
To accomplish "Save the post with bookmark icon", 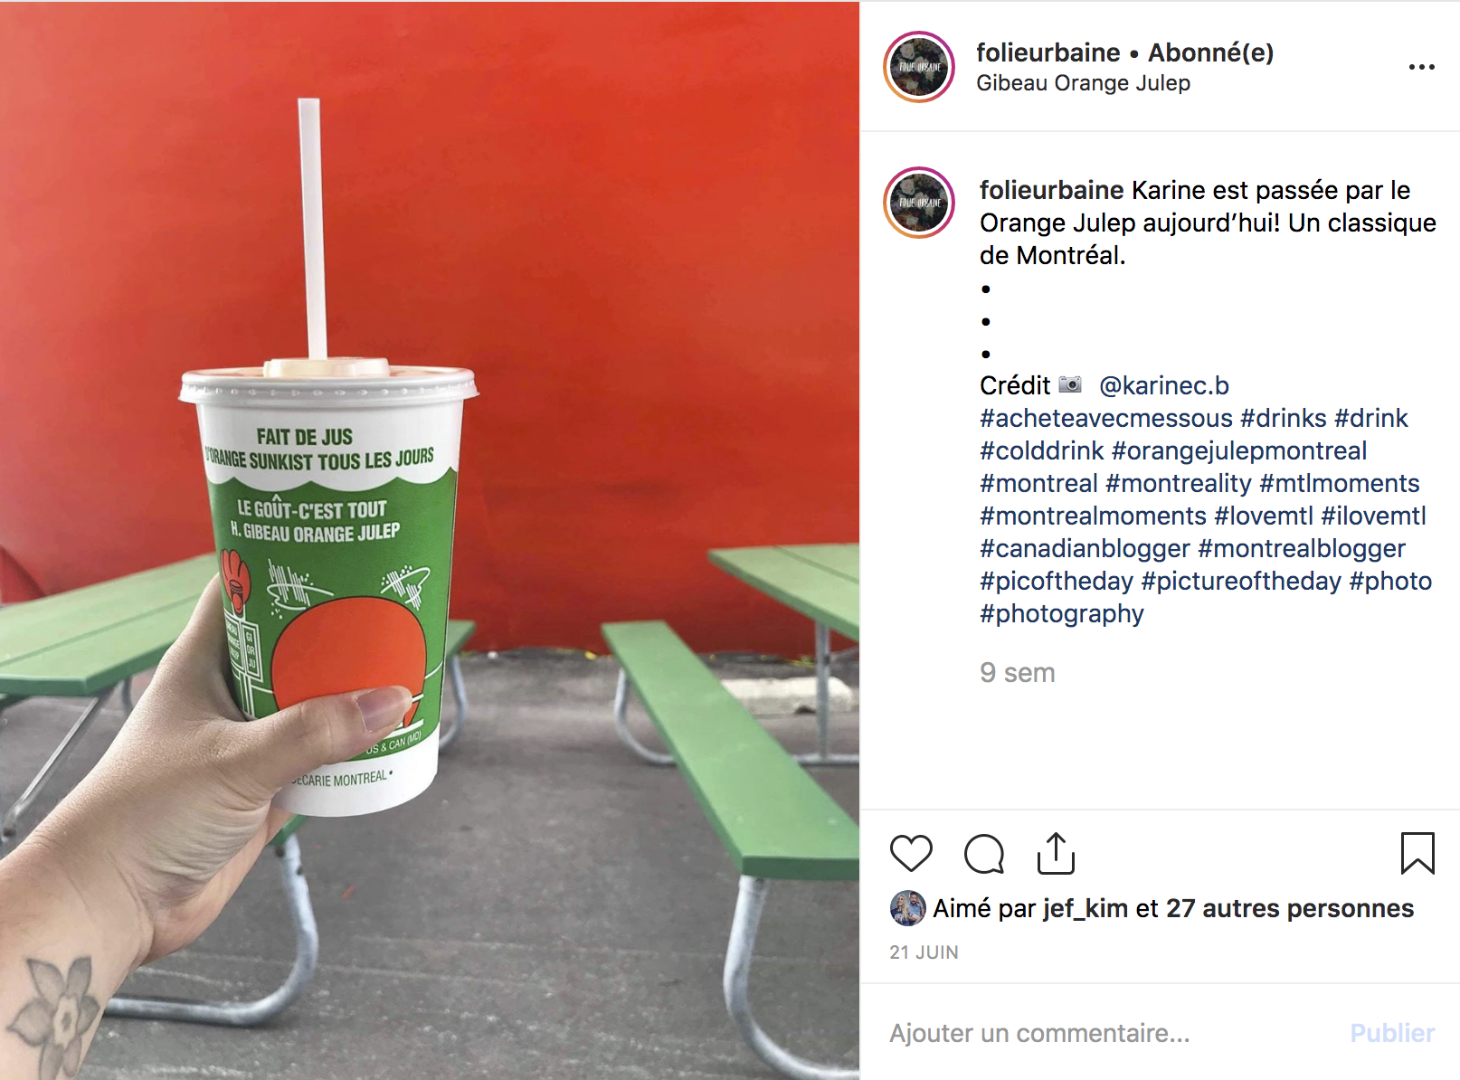I will (x=1417, y=853).
